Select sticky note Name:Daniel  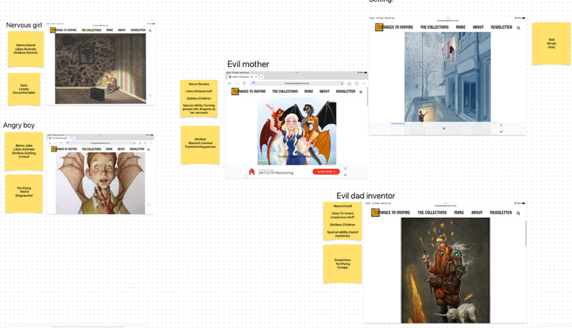26,49
